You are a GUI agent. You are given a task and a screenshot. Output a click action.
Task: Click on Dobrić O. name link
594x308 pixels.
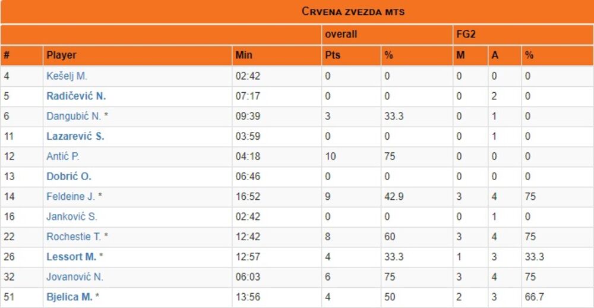69,177
